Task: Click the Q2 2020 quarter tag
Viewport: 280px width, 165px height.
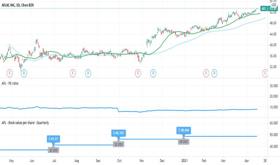Action: [x=53, y=150]
